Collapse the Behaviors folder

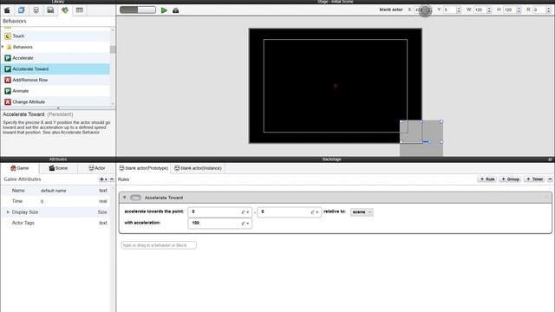[x=3, y=47]
